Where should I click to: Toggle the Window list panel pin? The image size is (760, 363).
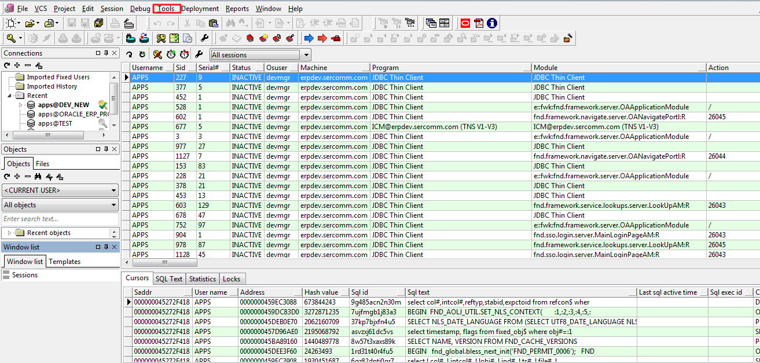106,247
